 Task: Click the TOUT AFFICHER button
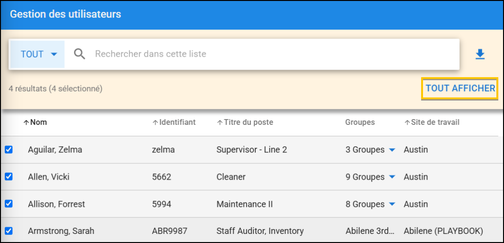click(x=460, y=88)
